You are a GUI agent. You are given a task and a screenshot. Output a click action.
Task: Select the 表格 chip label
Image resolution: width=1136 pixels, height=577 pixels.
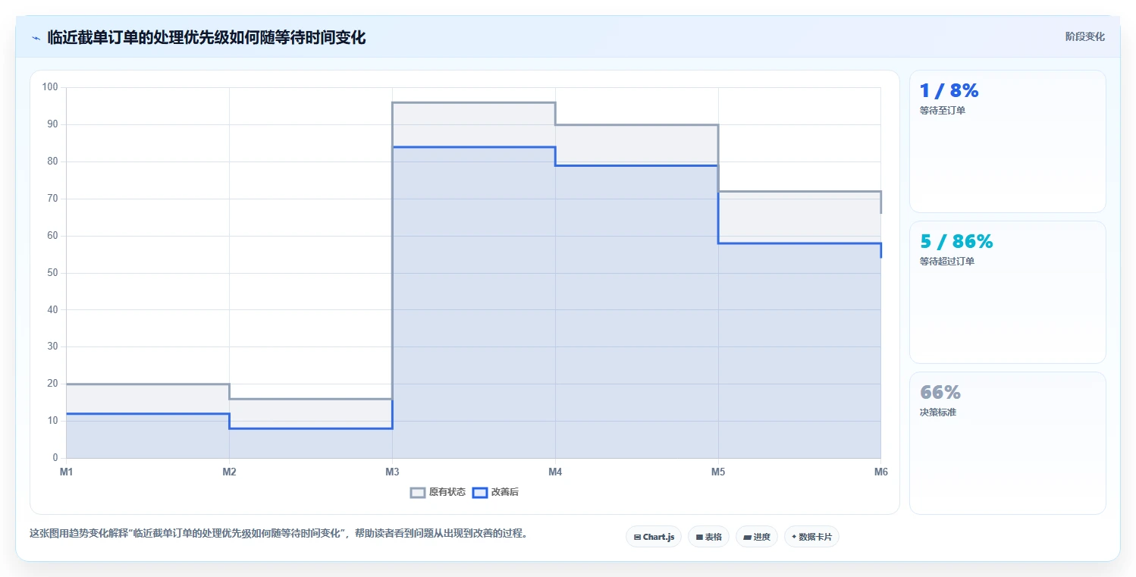tap(713, 537)
